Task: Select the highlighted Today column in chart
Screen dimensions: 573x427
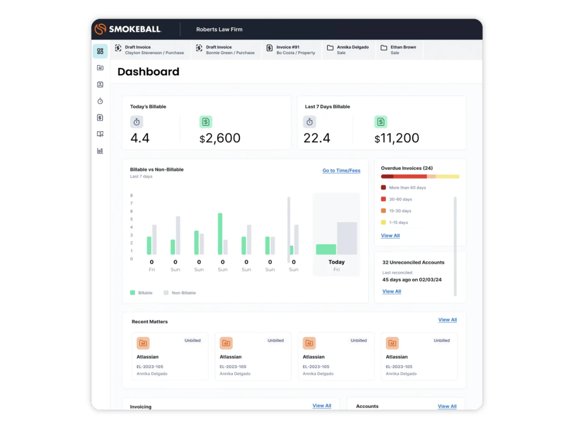Action: point(337,234)
